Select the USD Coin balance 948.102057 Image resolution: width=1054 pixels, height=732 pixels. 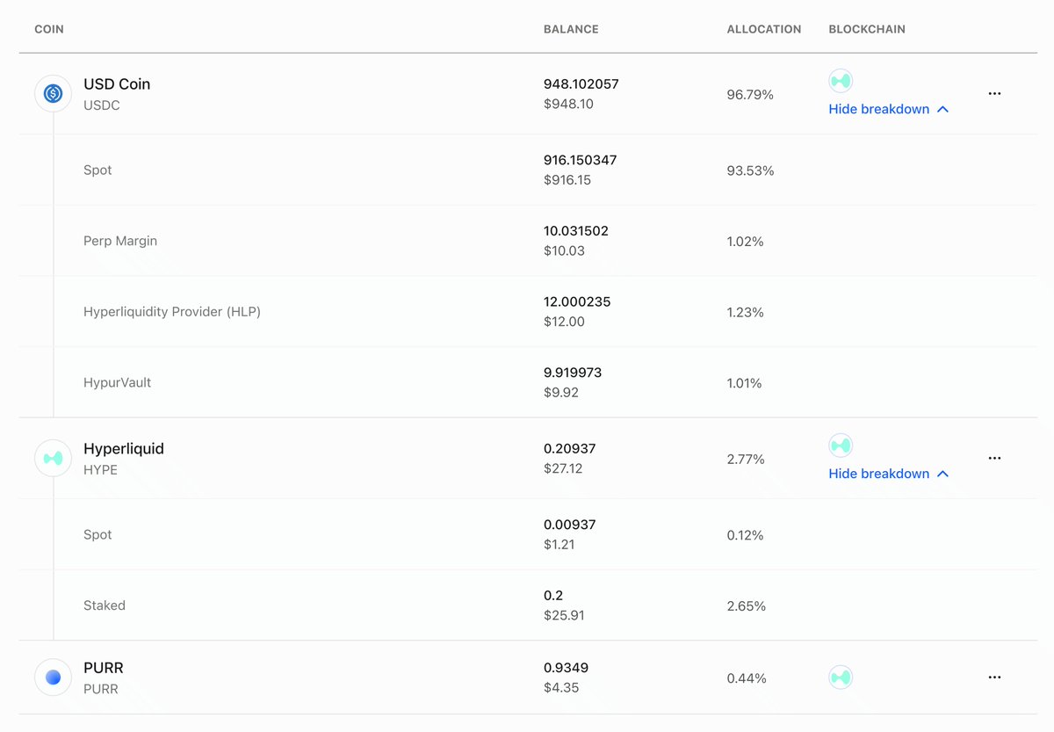581,84
